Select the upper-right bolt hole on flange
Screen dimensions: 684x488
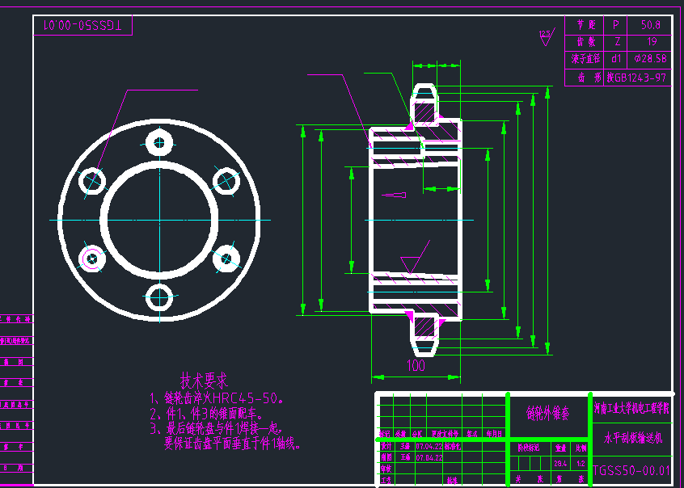click(226, 182)
